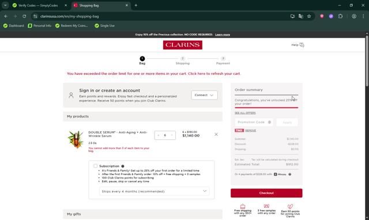Remove Double Serum from bag
Viewport: 369px width, 220px height.
[x=216, y=134]
